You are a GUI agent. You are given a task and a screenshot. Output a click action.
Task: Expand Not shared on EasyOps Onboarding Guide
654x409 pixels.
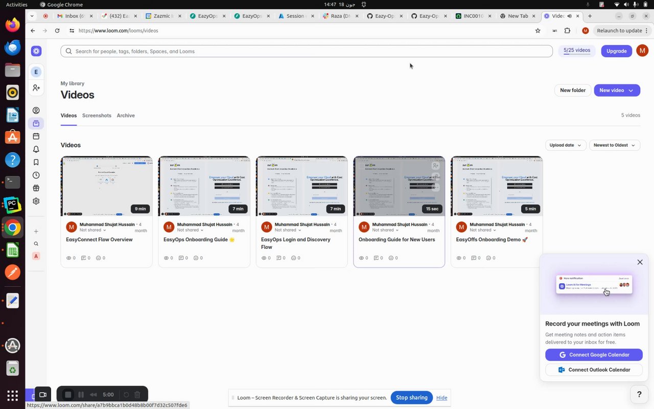[x=190, y=230]
